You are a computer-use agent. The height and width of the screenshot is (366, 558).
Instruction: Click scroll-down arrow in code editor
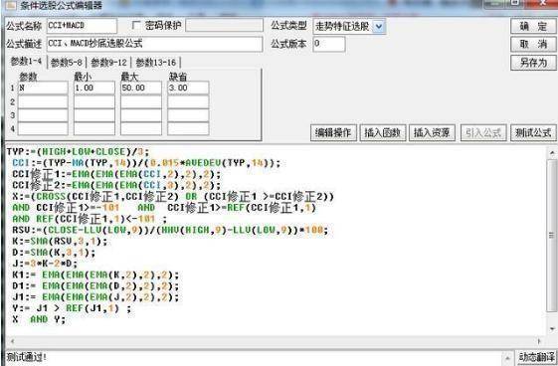(x=552, y=328)
